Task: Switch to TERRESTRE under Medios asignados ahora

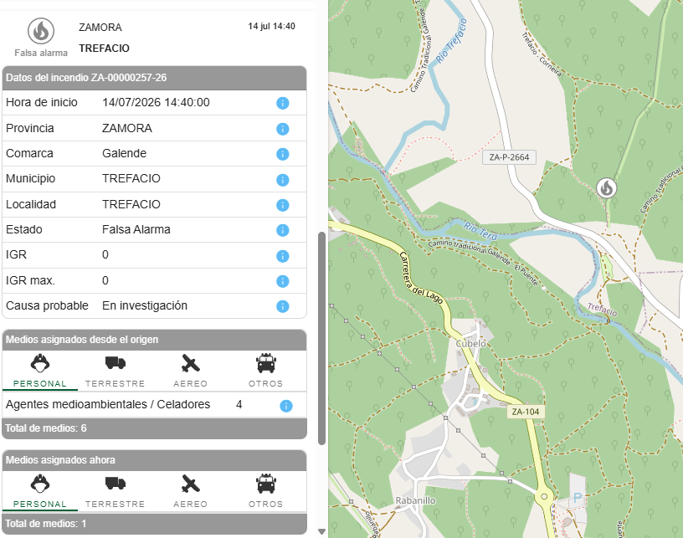Action: (115, 491)
